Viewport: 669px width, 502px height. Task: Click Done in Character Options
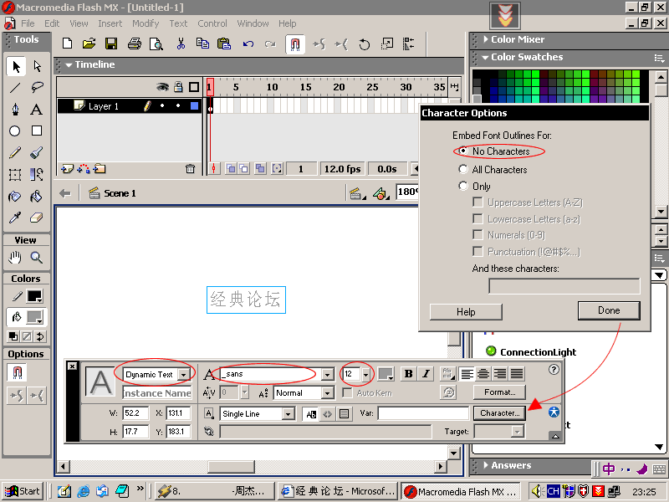(609, 310)
